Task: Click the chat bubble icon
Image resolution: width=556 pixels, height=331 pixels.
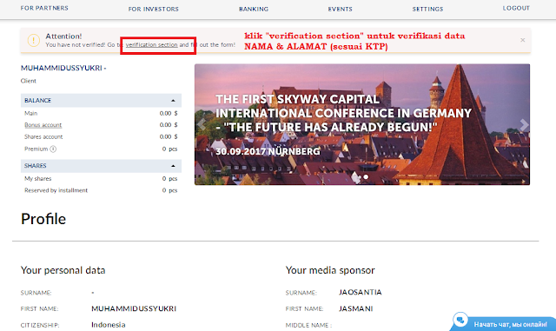Action: pyautogui.click(x=460, y=320)
